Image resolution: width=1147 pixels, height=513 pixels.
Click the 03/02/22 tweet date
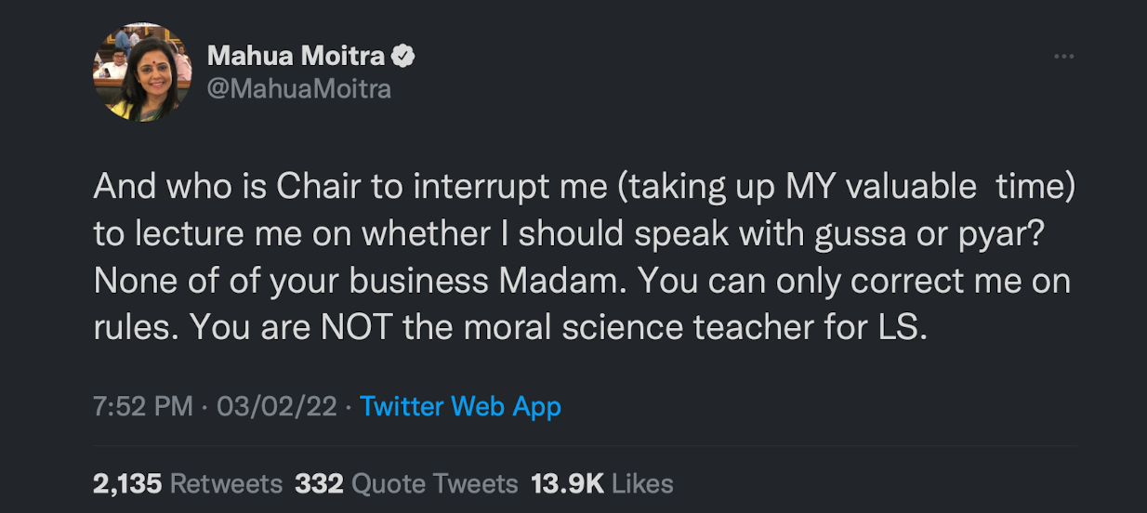pyautogui.click(x=276, y=406)
